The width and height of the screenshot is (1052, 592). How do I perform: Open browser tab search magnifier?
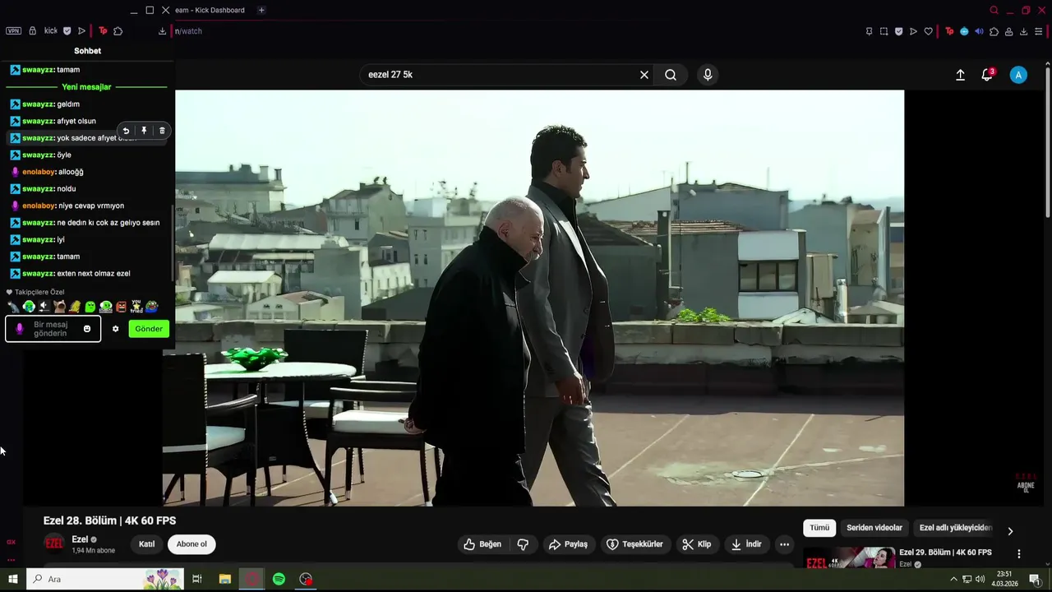pos(994,10)
